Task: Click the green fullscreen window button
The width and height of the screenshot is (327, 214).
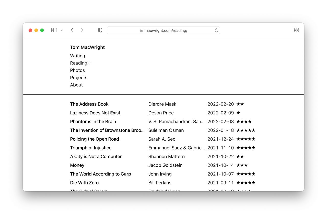Action: [x=42, y=30]
